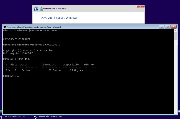
Task: Open the cmd.exe system menu icon
Action: (x=5, y=27)
